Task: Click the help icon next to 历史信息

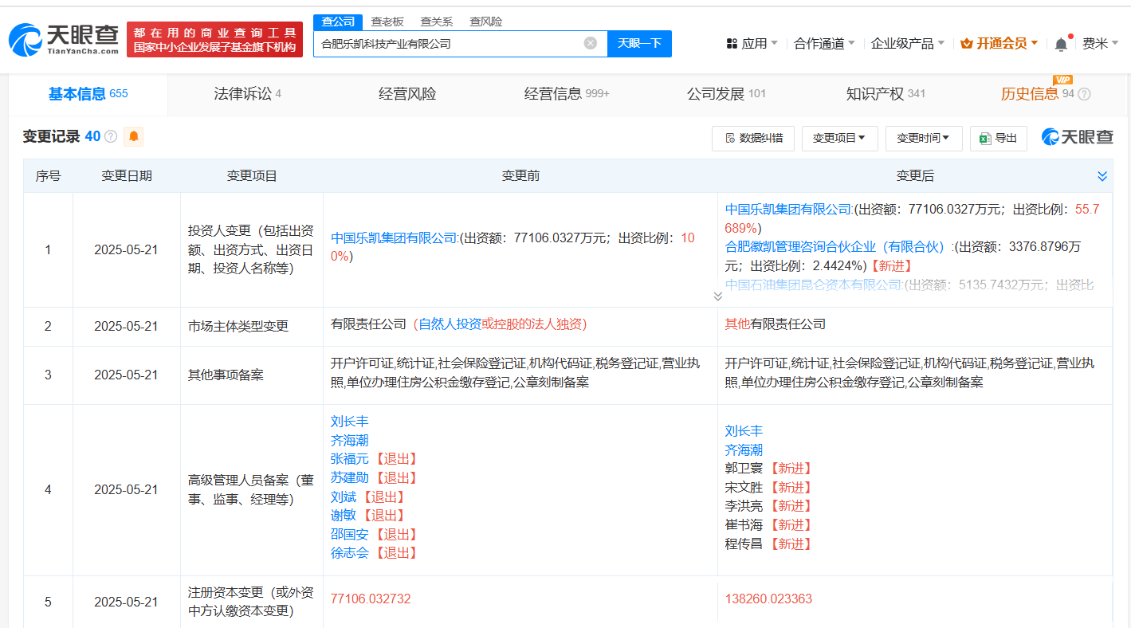Action: coord(1084,94)
